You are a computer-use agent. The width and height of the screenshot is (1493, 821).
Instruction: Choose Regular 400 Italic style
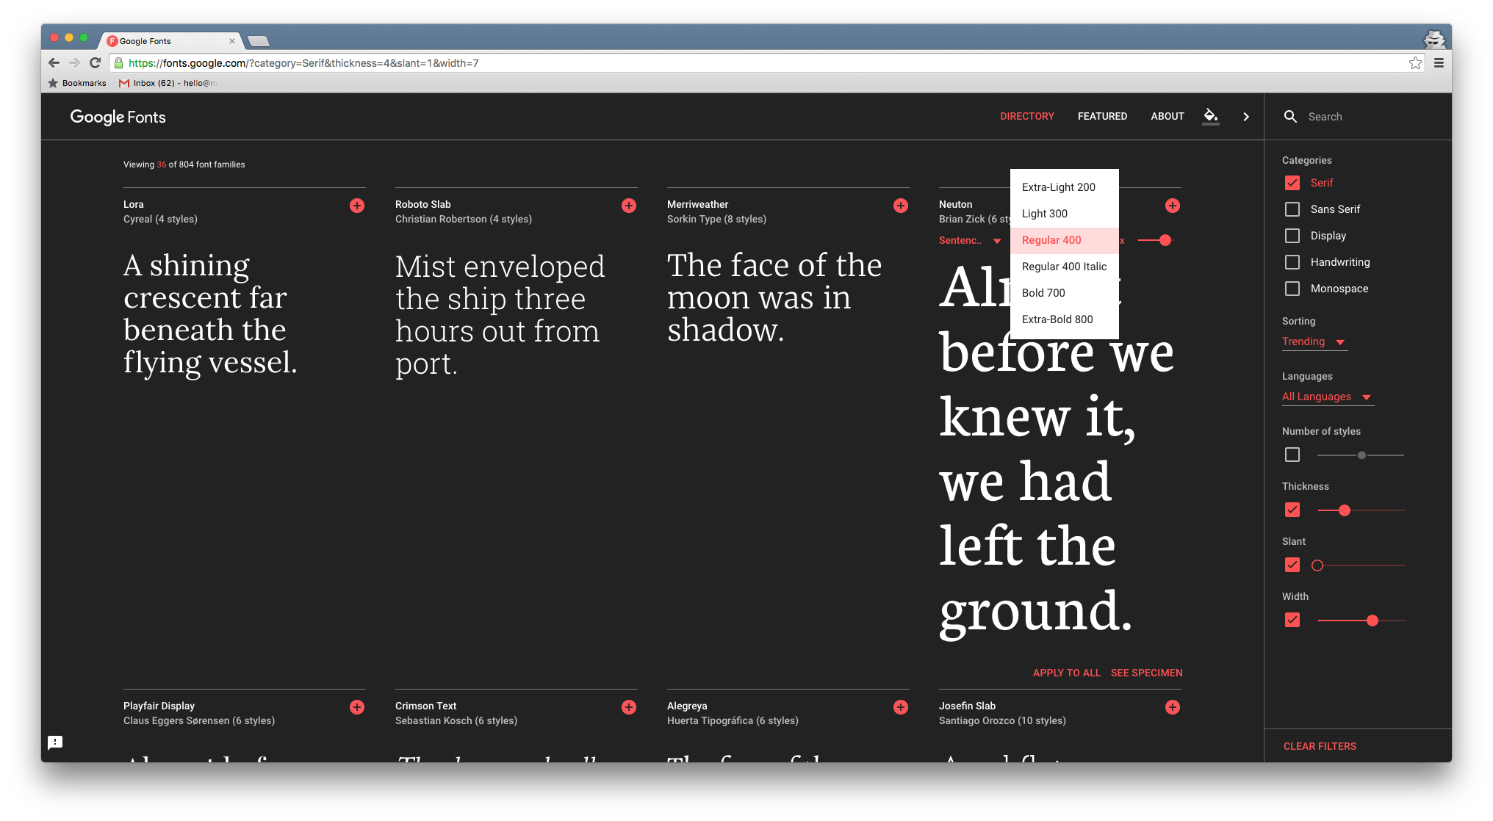(1065, 267)
